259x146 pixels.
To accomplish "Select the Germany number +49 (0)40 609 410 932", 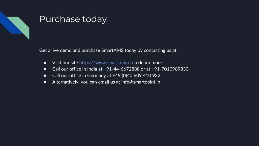I will coord(136,76).
